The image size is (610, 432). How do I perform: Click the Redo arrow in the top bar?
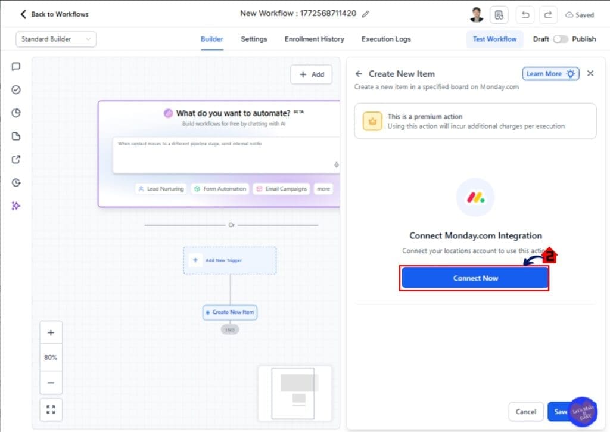point(549,14)
